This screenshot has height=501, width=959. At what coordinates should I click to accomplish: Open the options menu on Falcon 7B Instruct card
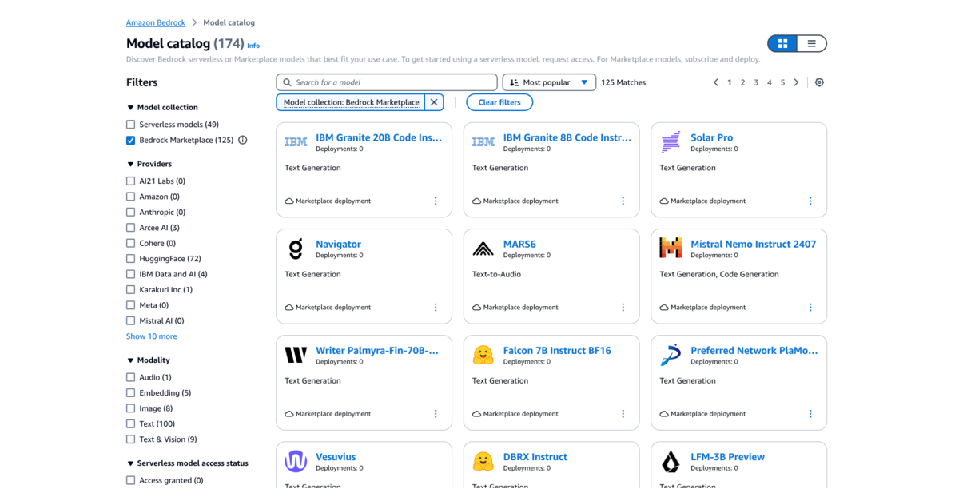click(623, 414)
